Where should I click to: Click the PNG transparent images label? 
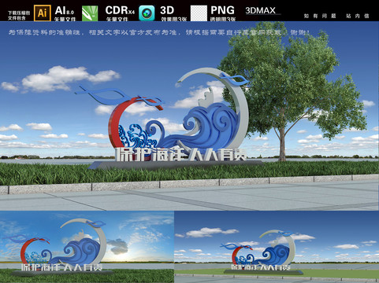click(x=223, y=13)
